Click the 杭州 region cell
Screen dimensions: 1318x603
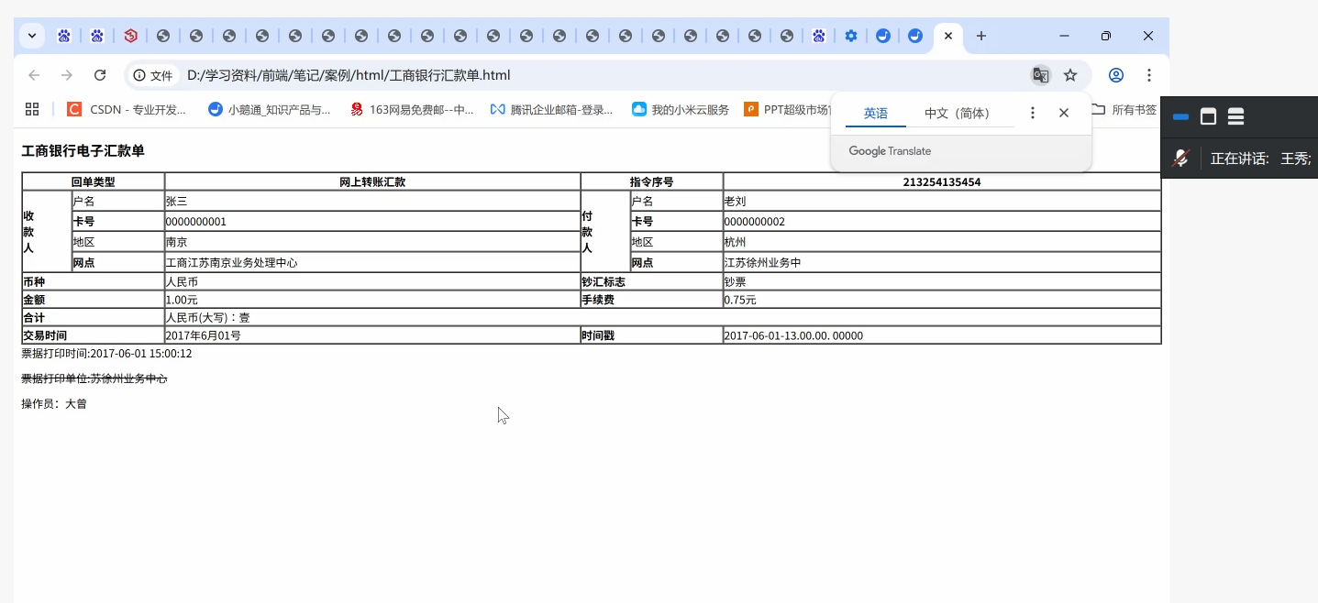pyautogui.click(x=942, y=242)
